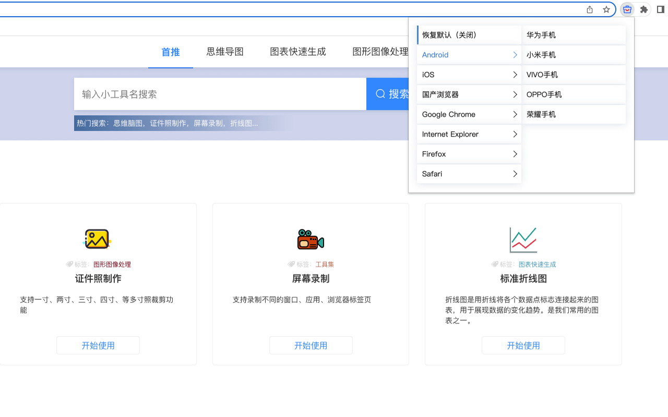Switch to the 图形图像处理 tab

380,52
